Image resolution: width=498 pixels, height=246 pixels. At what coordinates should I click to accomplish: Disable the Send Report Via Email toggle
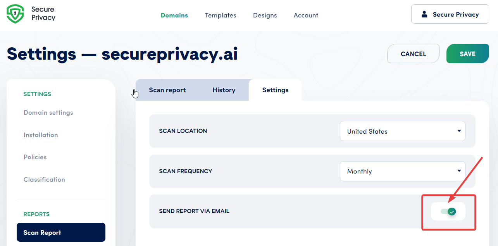tap(448, 212)
